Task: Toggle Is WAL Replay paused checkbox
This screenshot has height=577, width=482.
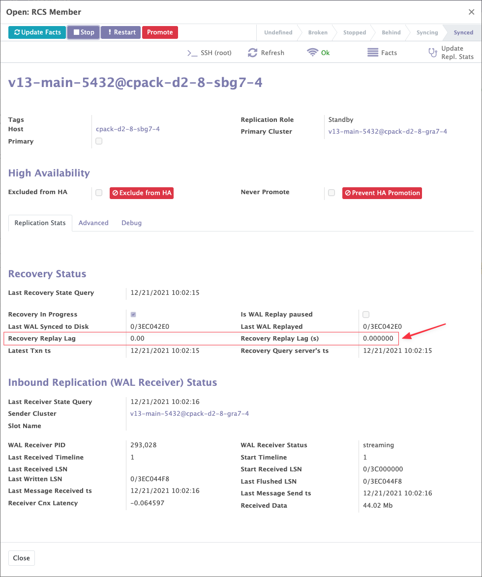Action: 366,315
